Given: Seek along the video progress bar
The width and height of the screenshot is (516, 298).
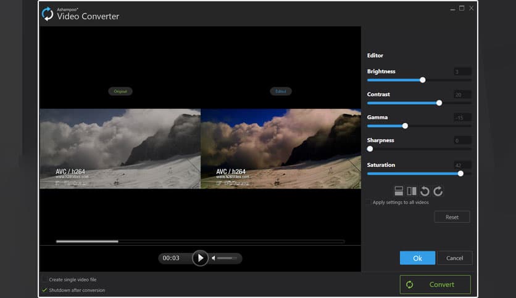Looking at the screenshot, I should tap(201, 241).
